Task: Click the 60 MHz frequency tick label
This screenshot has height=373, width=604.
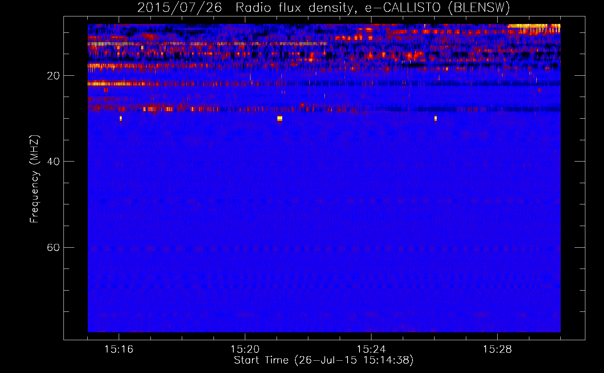Action: [x=53, y=247]
